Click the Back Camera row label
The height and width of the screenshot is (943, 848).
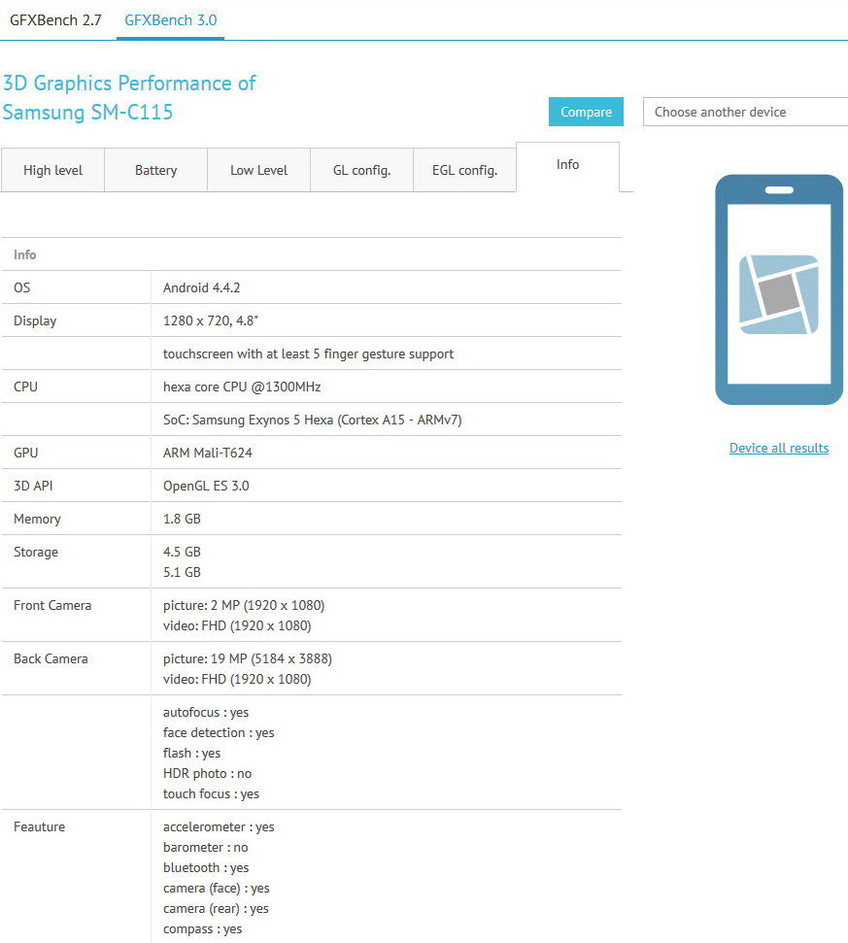(x=51, y=658)
